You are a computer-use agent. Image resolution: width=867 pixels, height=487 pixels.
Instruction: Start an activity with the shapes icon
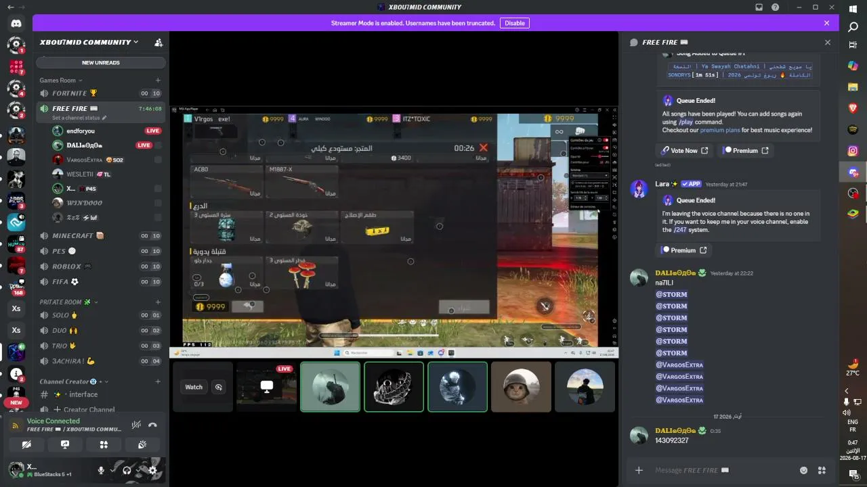[x=104, y=444]
